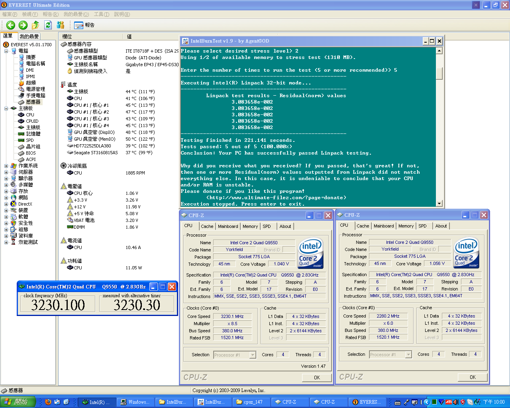Open the 說明 (Help) menu
Screen dimensions: 510x408
[x=122, y=14]
